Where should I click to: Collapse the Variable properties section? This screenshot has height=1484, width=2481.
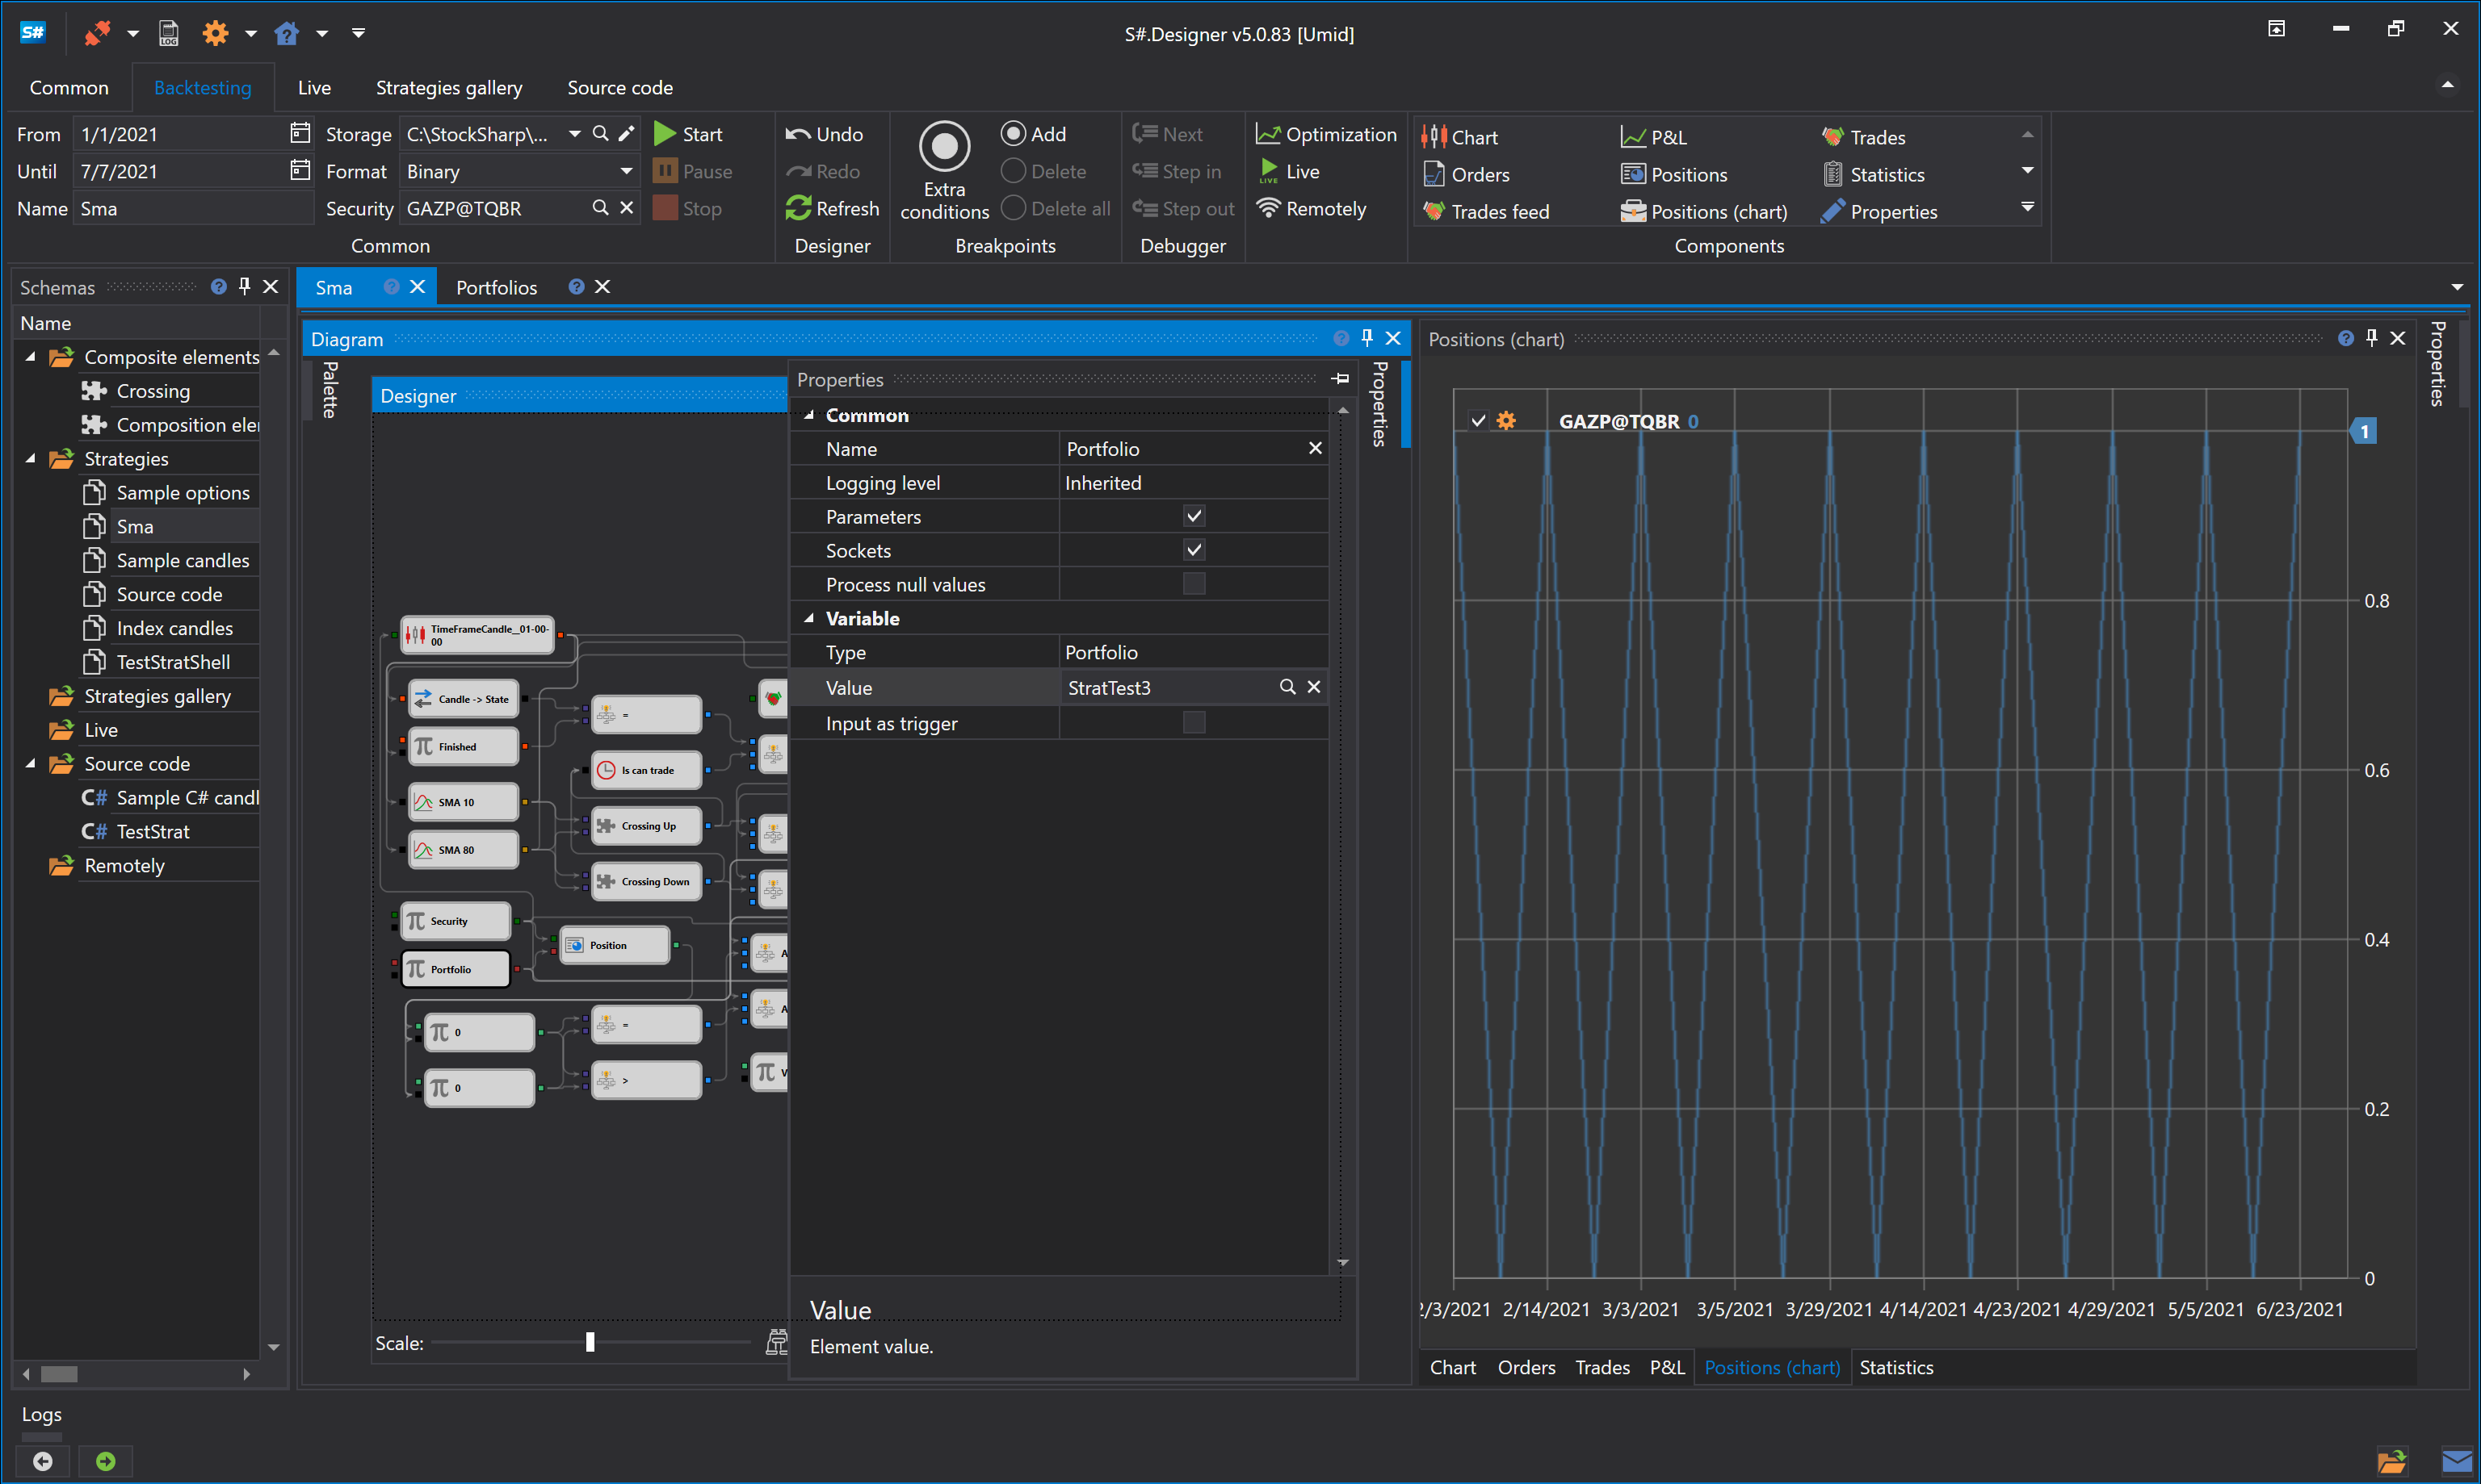[808, 618]
